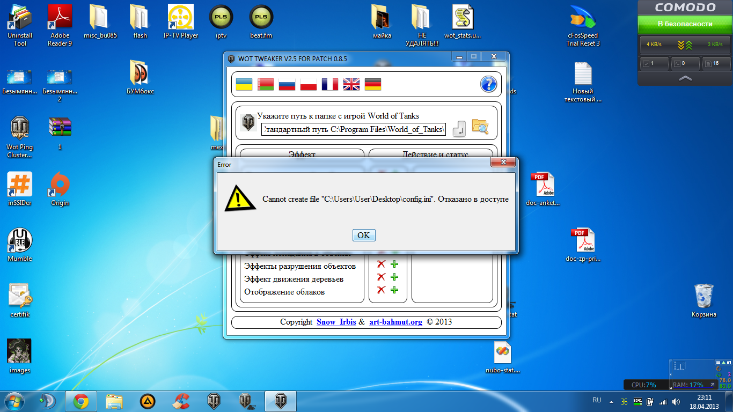
Task: Select the Ukrainian flag language
Action: pos(244,84)
